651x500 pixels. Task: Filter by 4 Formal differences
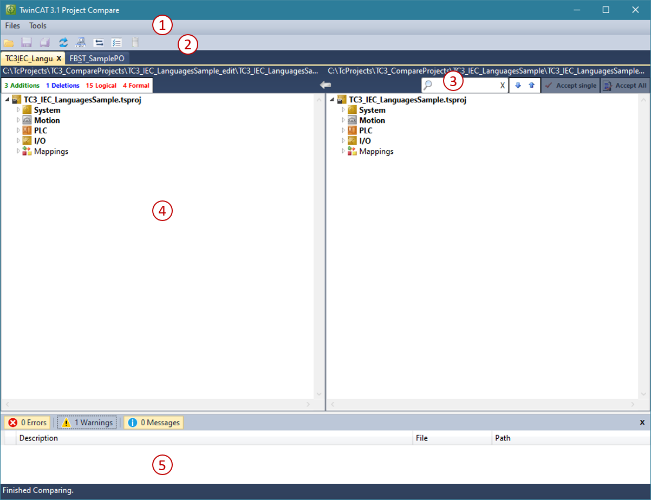coord(136,86)
